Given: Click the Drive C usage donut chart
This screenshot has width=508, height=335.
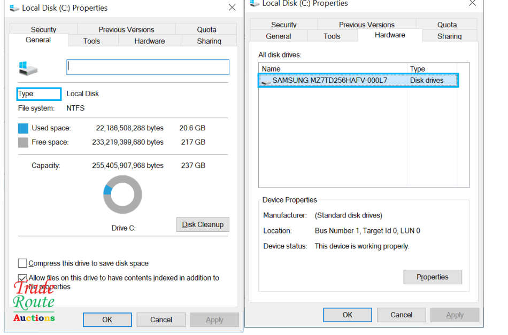Looking at the screenshot, I should 122,194.
